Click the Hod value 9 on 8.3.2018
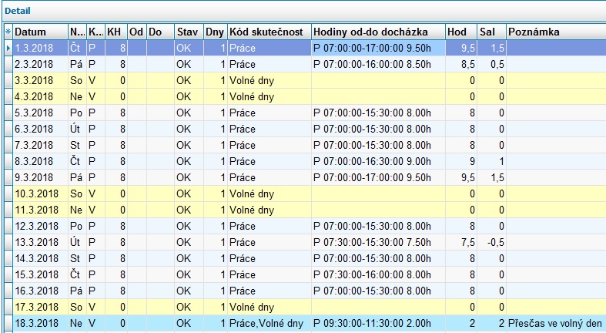606x333 pixels. click(x=461, y=161)
